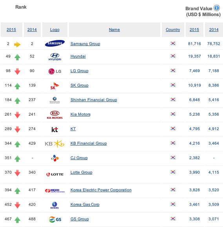Sort by 2014 rank column header
223x227 pixels.
point(32,29)
